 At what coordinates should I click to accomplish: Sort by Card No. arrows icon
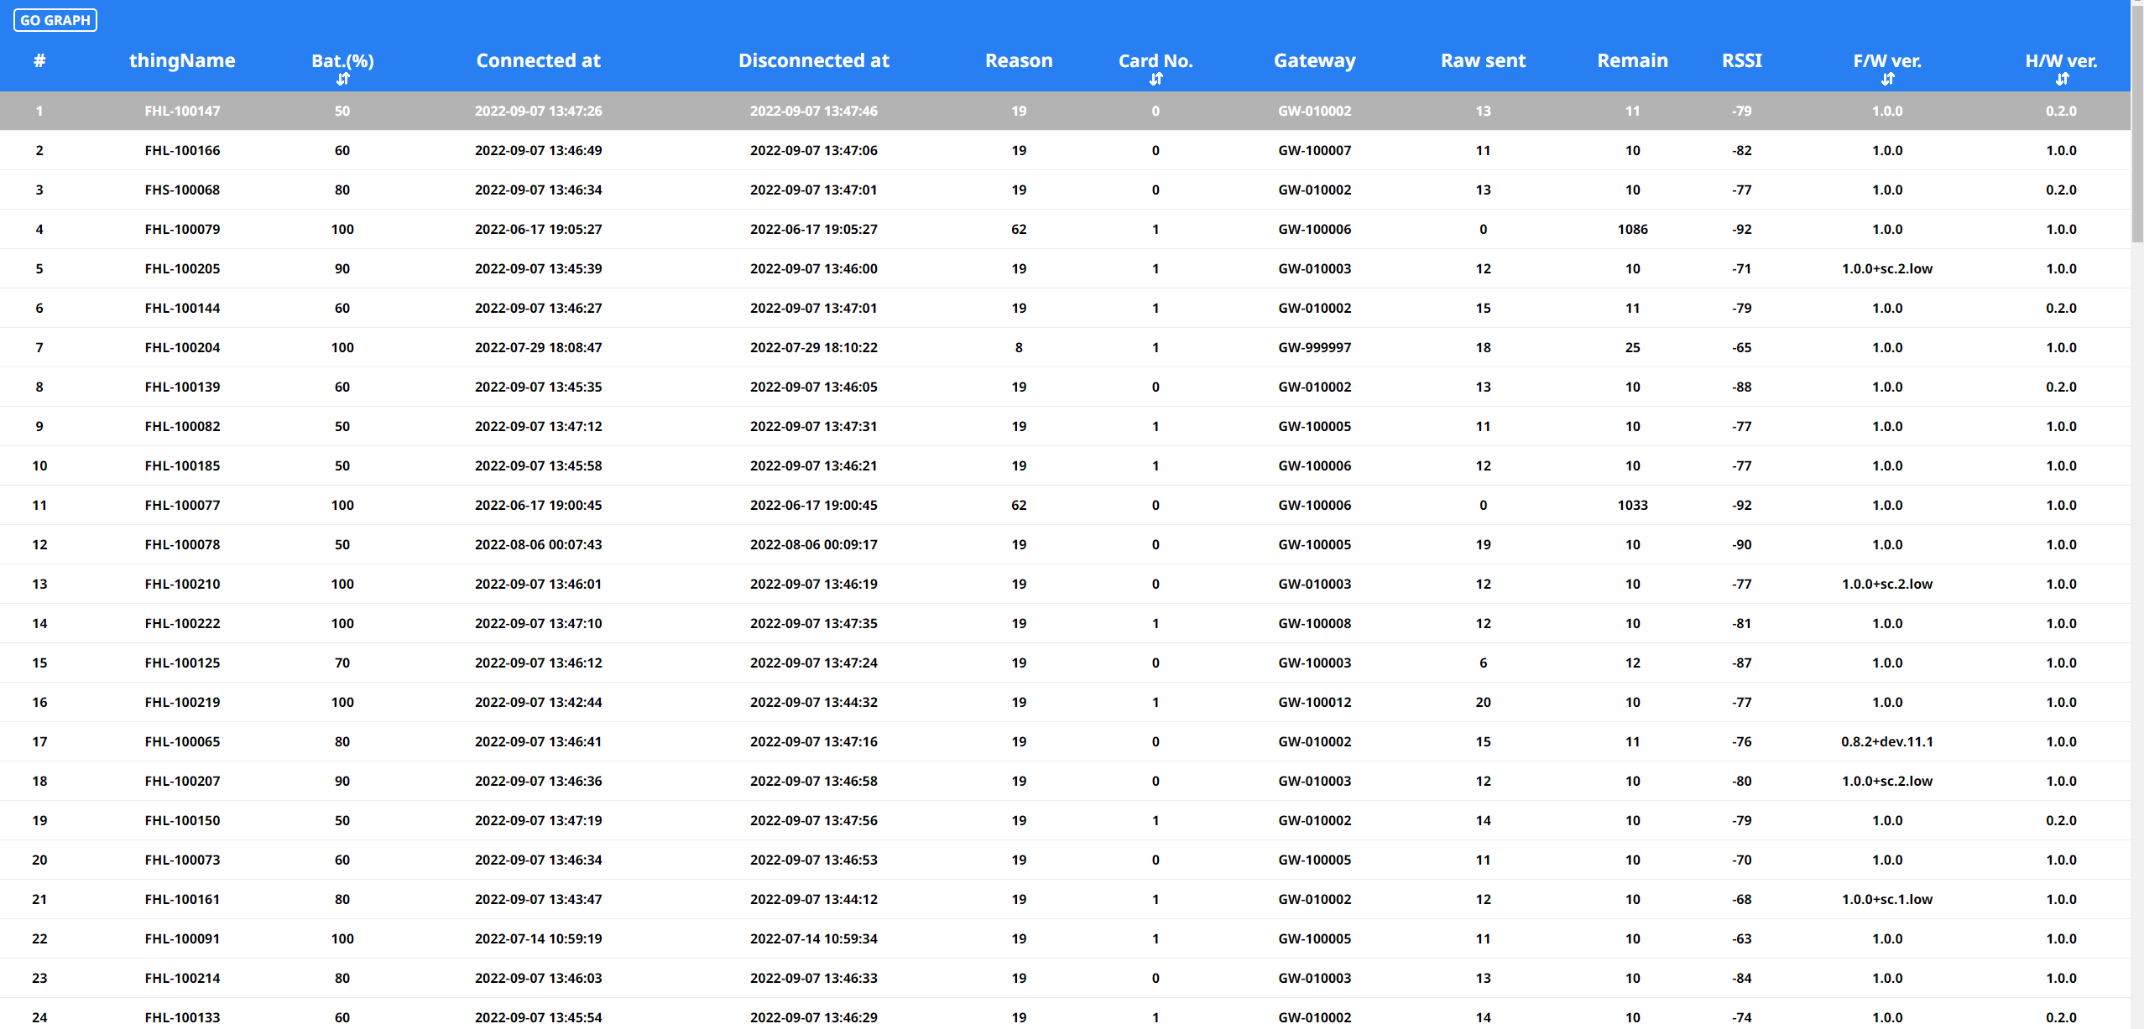1155,79
